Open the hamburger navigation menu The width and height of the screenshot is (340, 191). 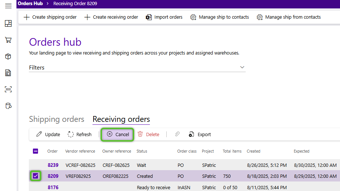click(x=8, y=6)
